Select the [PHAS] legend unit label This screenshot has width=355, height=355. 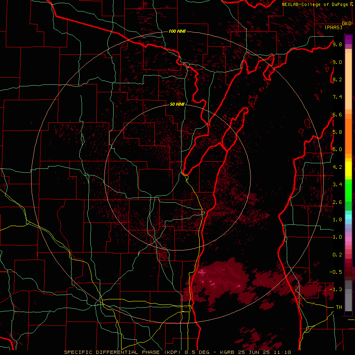pyautogui.click(x=333, y=27)
